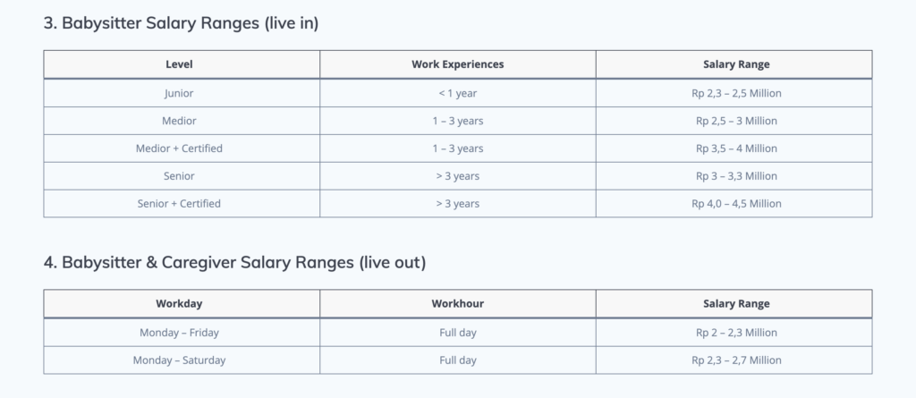
Task: Select the 'Medior + Certified' level cell
Action: pos(179,148)
